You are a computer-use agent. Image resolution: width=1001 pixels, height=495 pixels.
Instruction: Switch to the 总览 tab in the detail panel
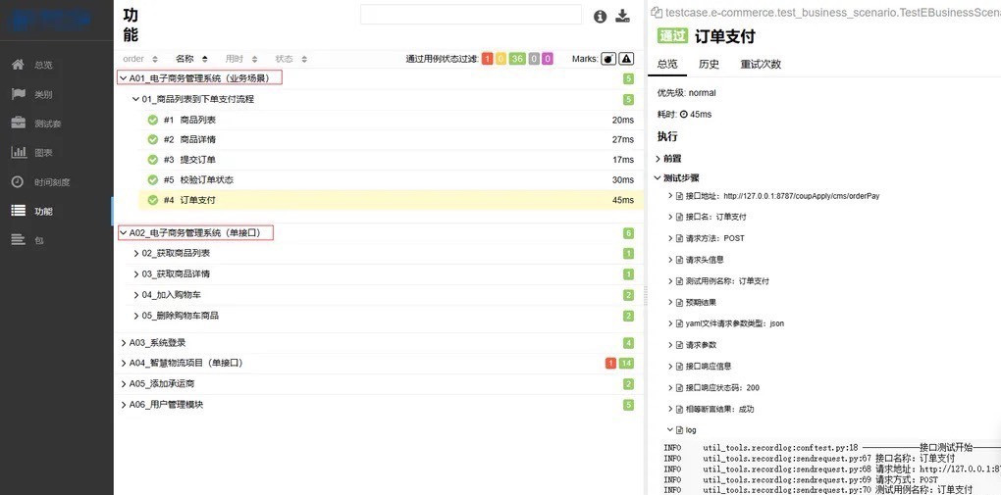(667, 64)
